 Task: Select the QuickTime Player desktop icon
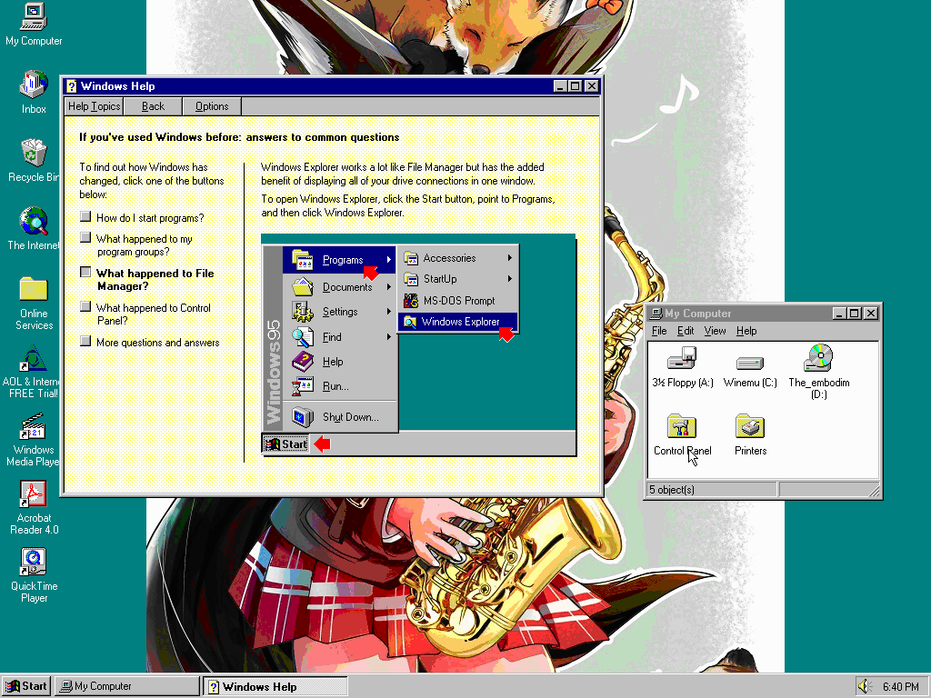click(x=34, y=563)
